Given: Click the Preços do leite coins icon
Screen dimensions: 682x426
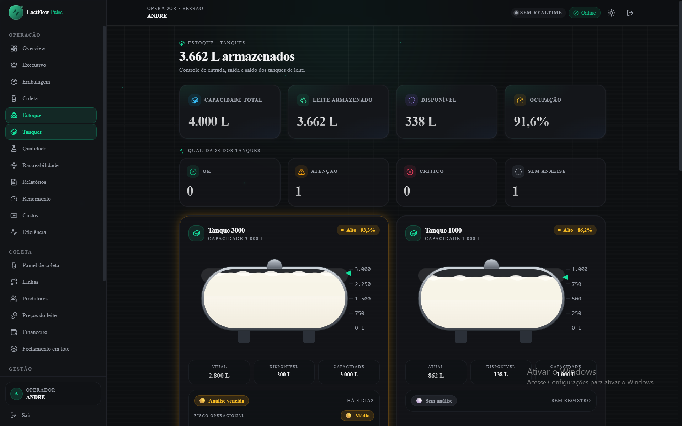Looking at the screenshot, I should tap(14, 315).
